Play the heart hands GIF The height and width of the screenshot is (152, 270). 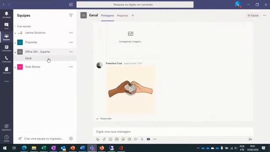tap(131, 90)
